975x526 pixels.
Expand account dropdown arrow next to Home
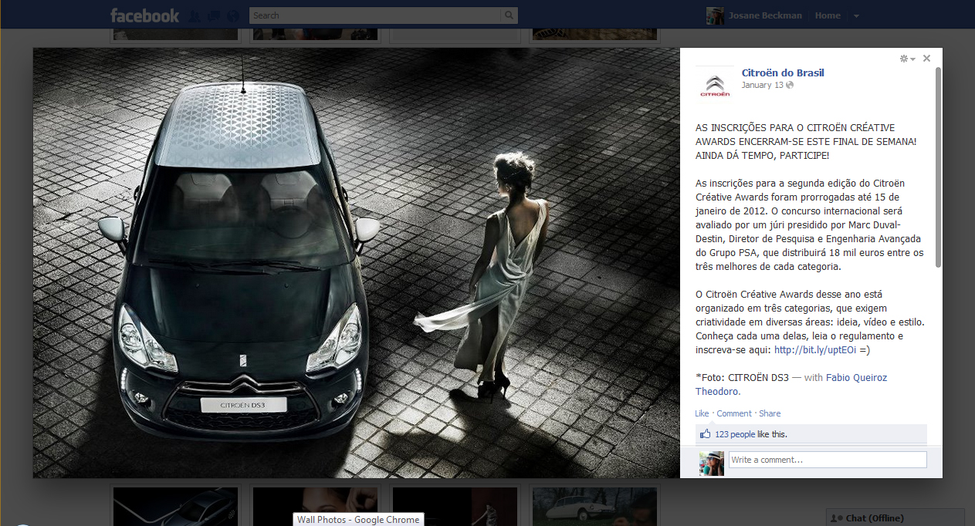click(856, 16)
